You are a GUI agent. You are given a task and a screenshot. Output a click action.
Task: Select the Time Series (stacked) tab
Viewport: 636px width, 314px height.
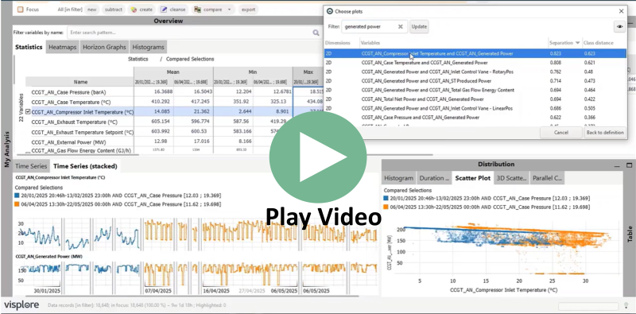85,166
